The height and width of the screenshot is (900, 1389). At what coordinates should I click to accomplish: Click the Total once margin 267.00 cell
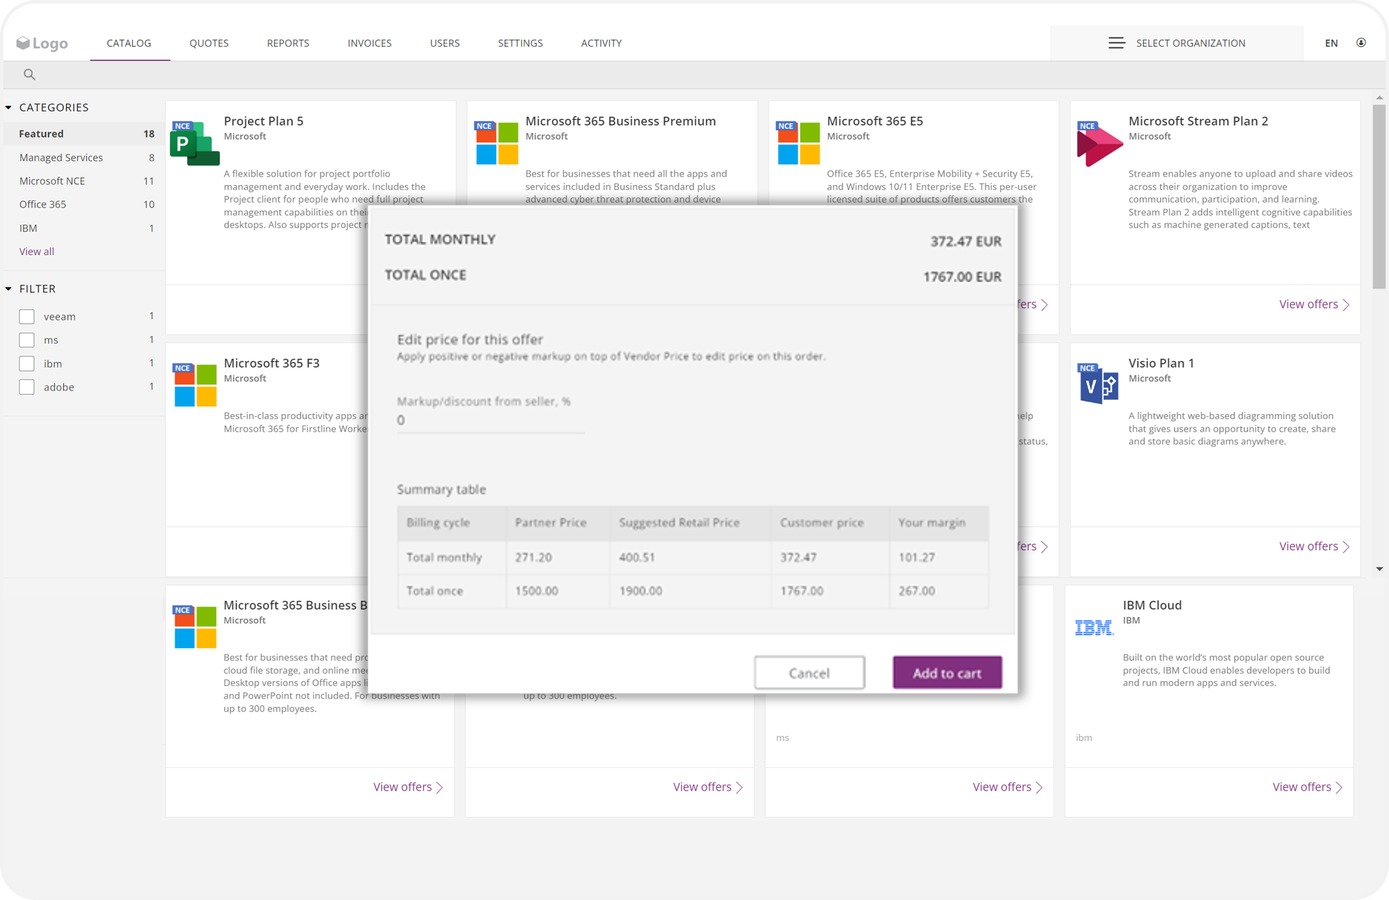(x=939, y=591)
